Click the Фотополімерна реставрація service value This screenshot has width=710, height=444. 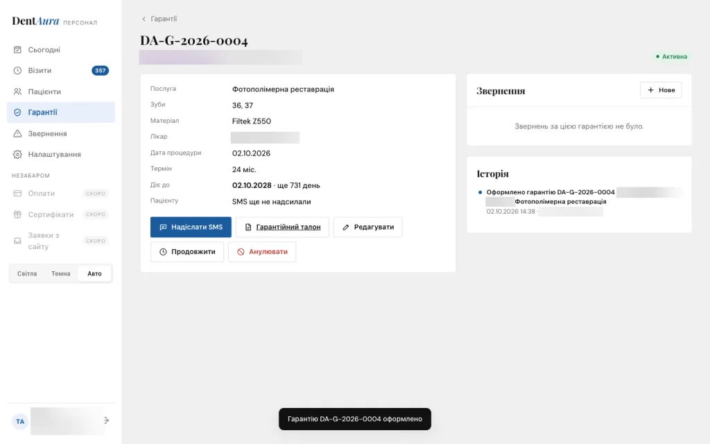(283, 89)
